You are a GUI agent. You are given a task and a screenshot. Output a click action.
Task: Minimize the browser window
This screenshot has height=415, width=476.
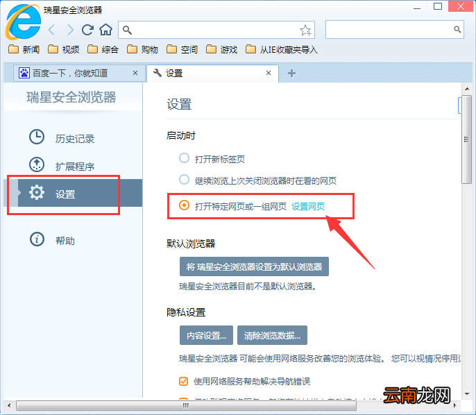(x=417, y=7)
